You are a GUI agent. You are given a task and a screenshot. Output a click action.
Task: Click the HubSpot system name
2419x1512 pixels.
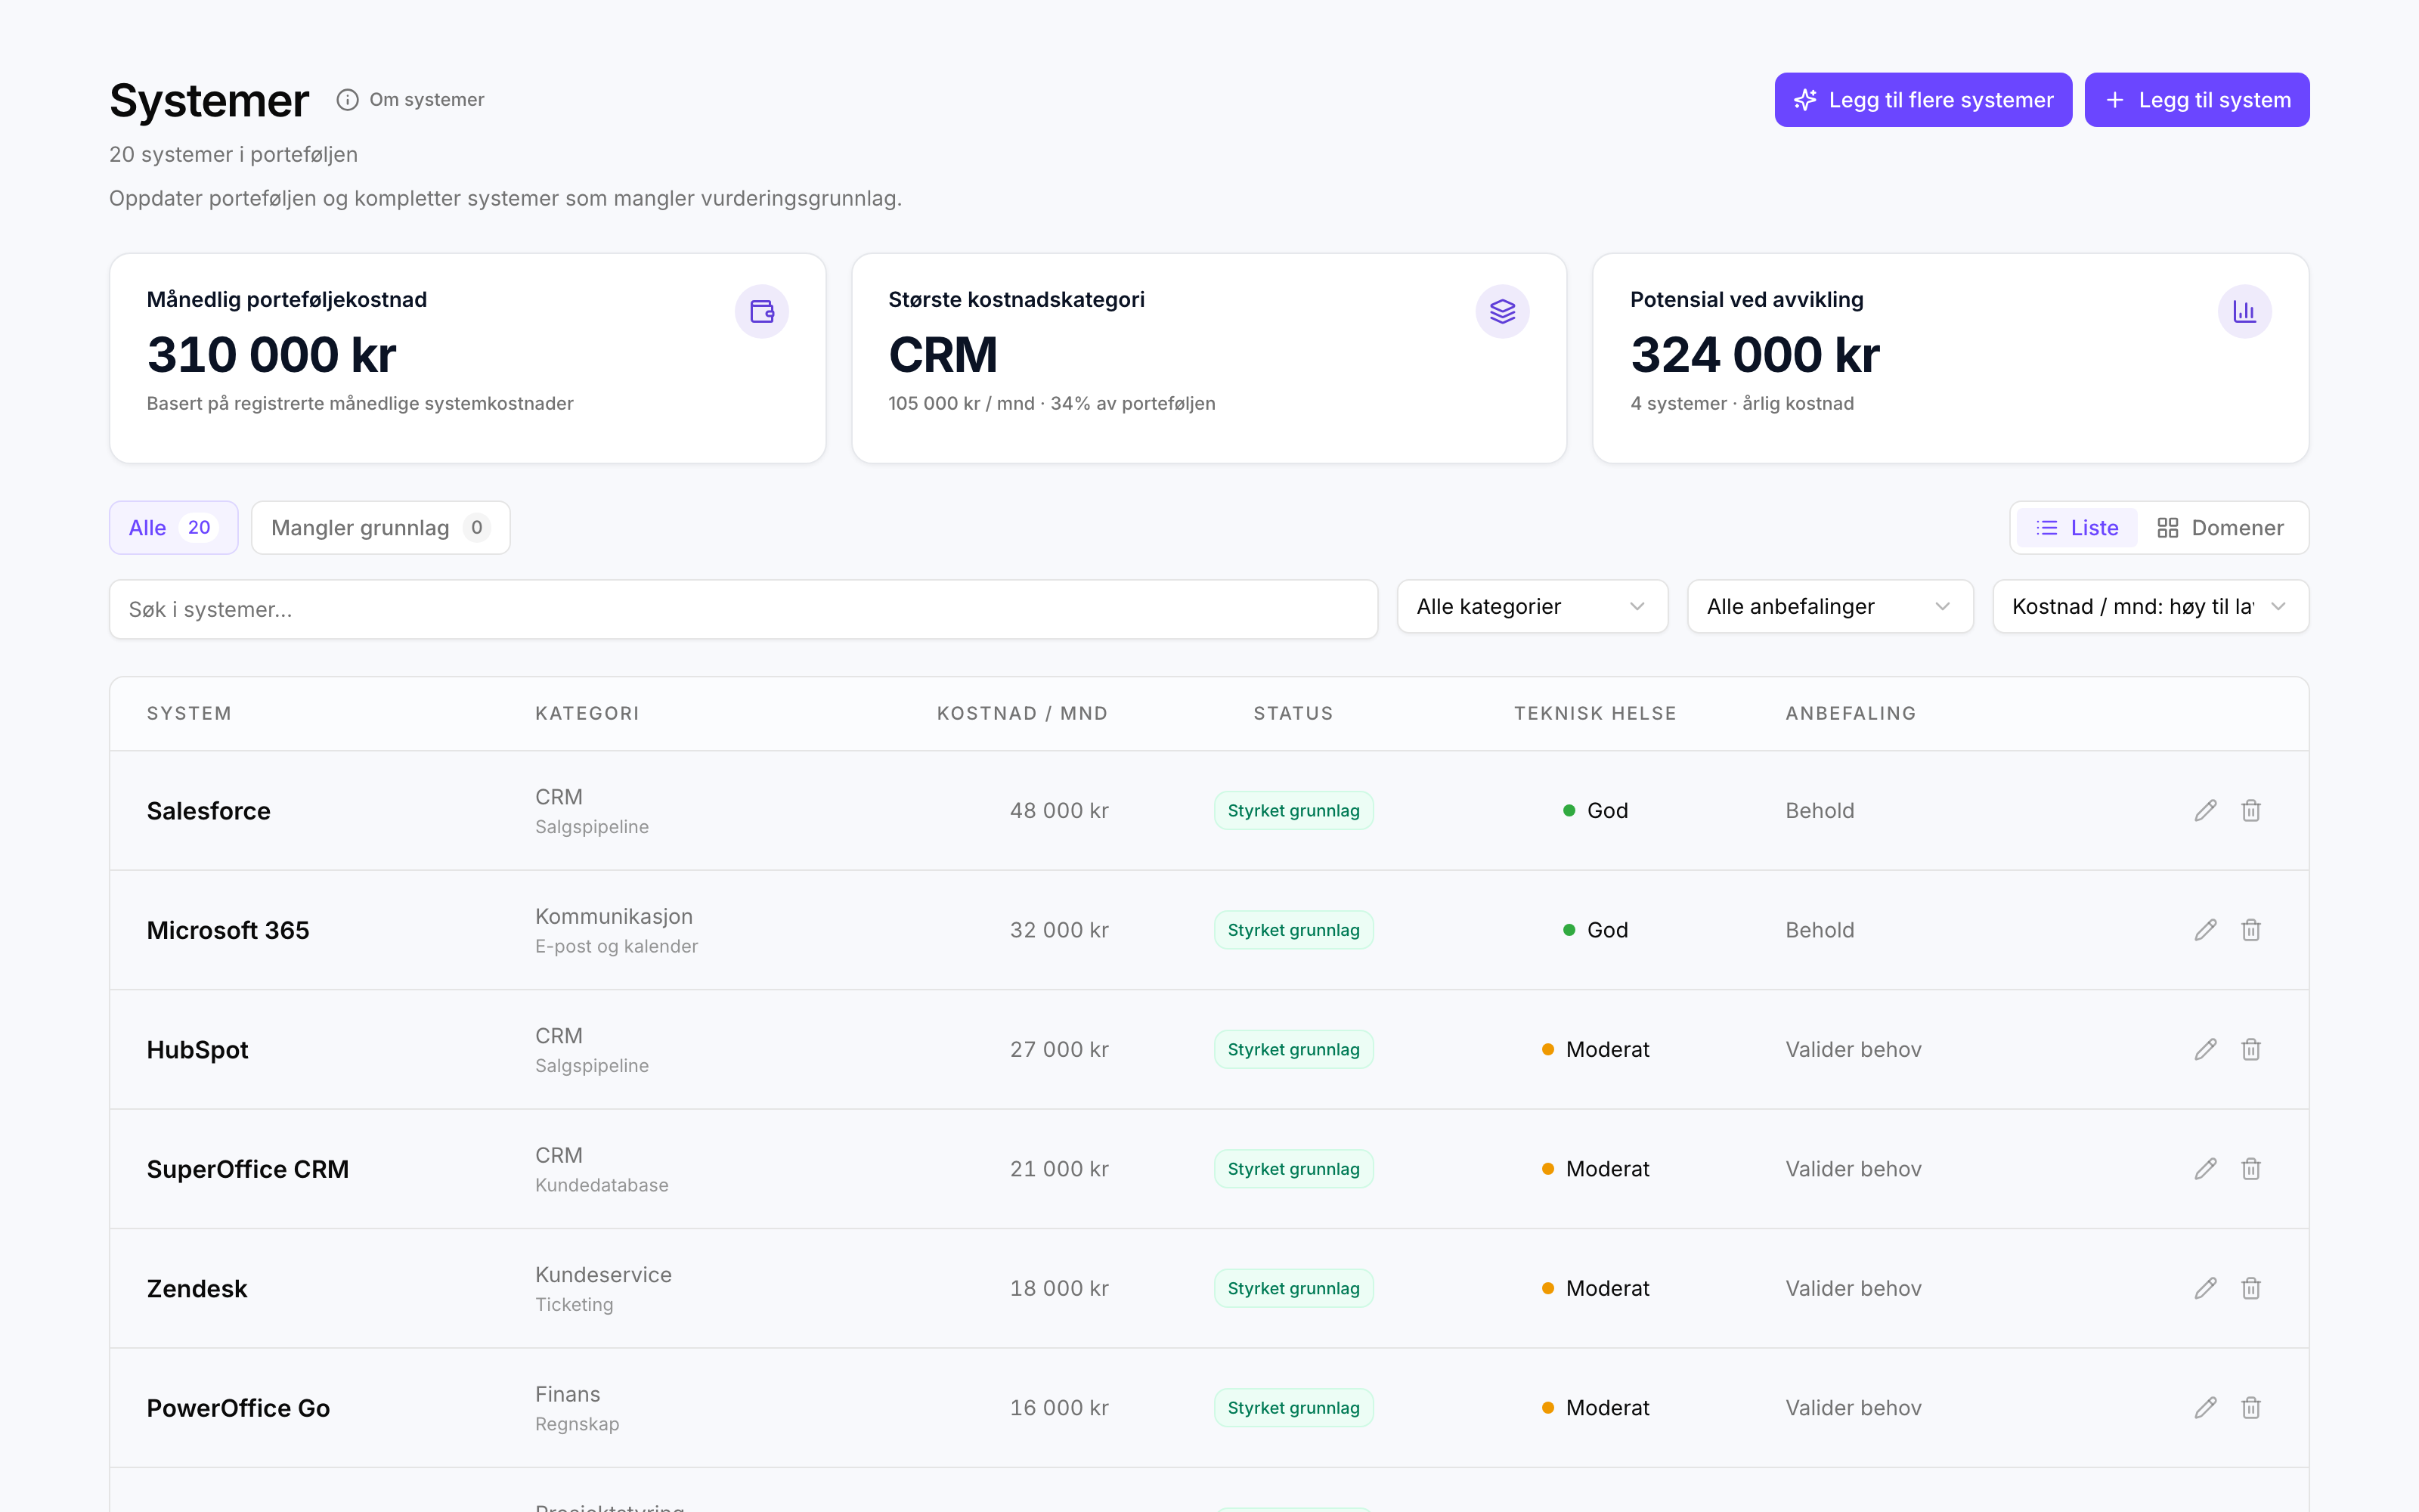tap(198, 1050)
